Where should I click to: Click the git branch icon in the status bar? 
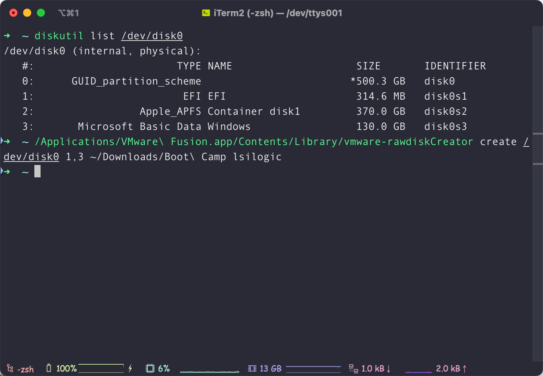pyautogui.click(x=10, y=368)
